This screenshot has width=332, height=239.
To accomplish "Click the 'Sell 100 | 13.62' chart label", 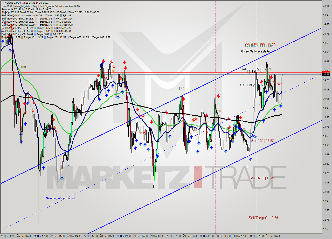I will coord(262,141).
